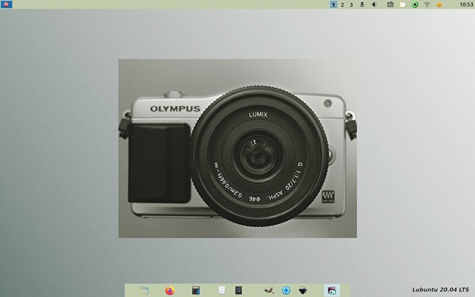This screenshot has width=475, height=297.
Task: Click the green circle tray icon
Action: [x=415, y=5]
